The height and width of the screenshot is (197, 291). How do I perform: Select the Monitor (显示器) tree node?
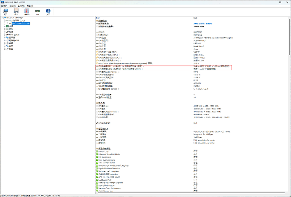click(x=12, y=37)
